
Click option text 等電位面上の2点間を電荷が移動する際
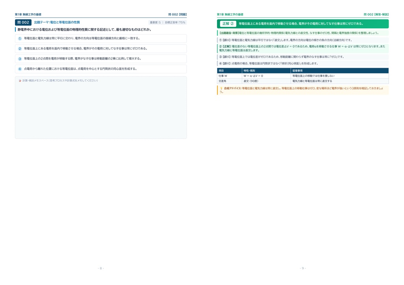click(83, 59)
